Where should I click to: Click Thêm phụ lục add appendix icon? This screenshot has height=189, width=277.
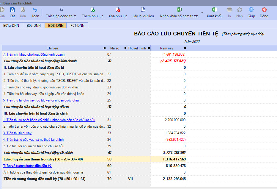point(92,10)
